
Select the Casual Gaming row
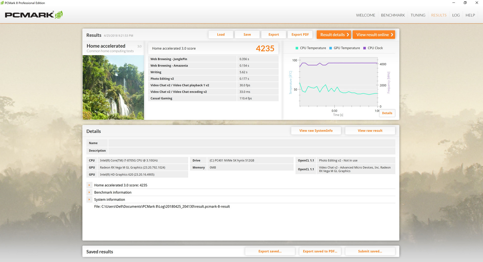click(213, 98)
